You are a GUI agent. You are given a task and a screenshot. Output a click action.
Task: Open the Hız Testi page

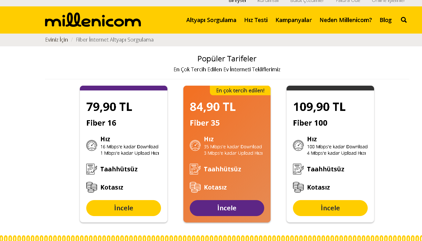tap(256, 20)
